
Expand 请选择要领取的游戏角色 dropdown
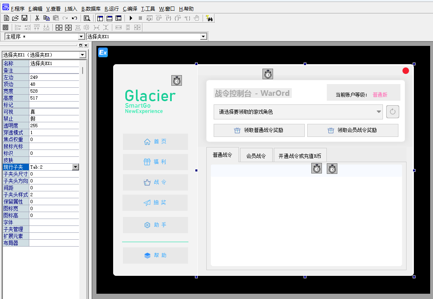(x=378, y=112)
